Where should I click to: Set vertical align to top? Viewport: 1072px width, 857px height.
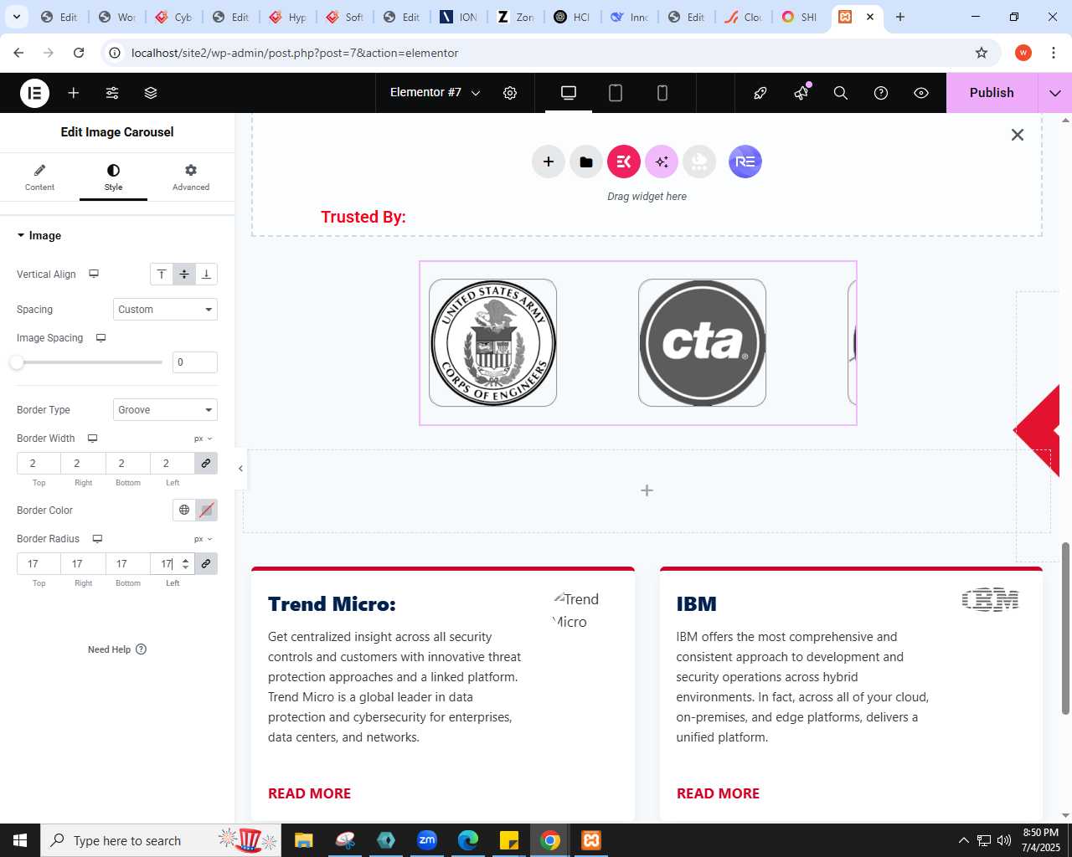162,275
